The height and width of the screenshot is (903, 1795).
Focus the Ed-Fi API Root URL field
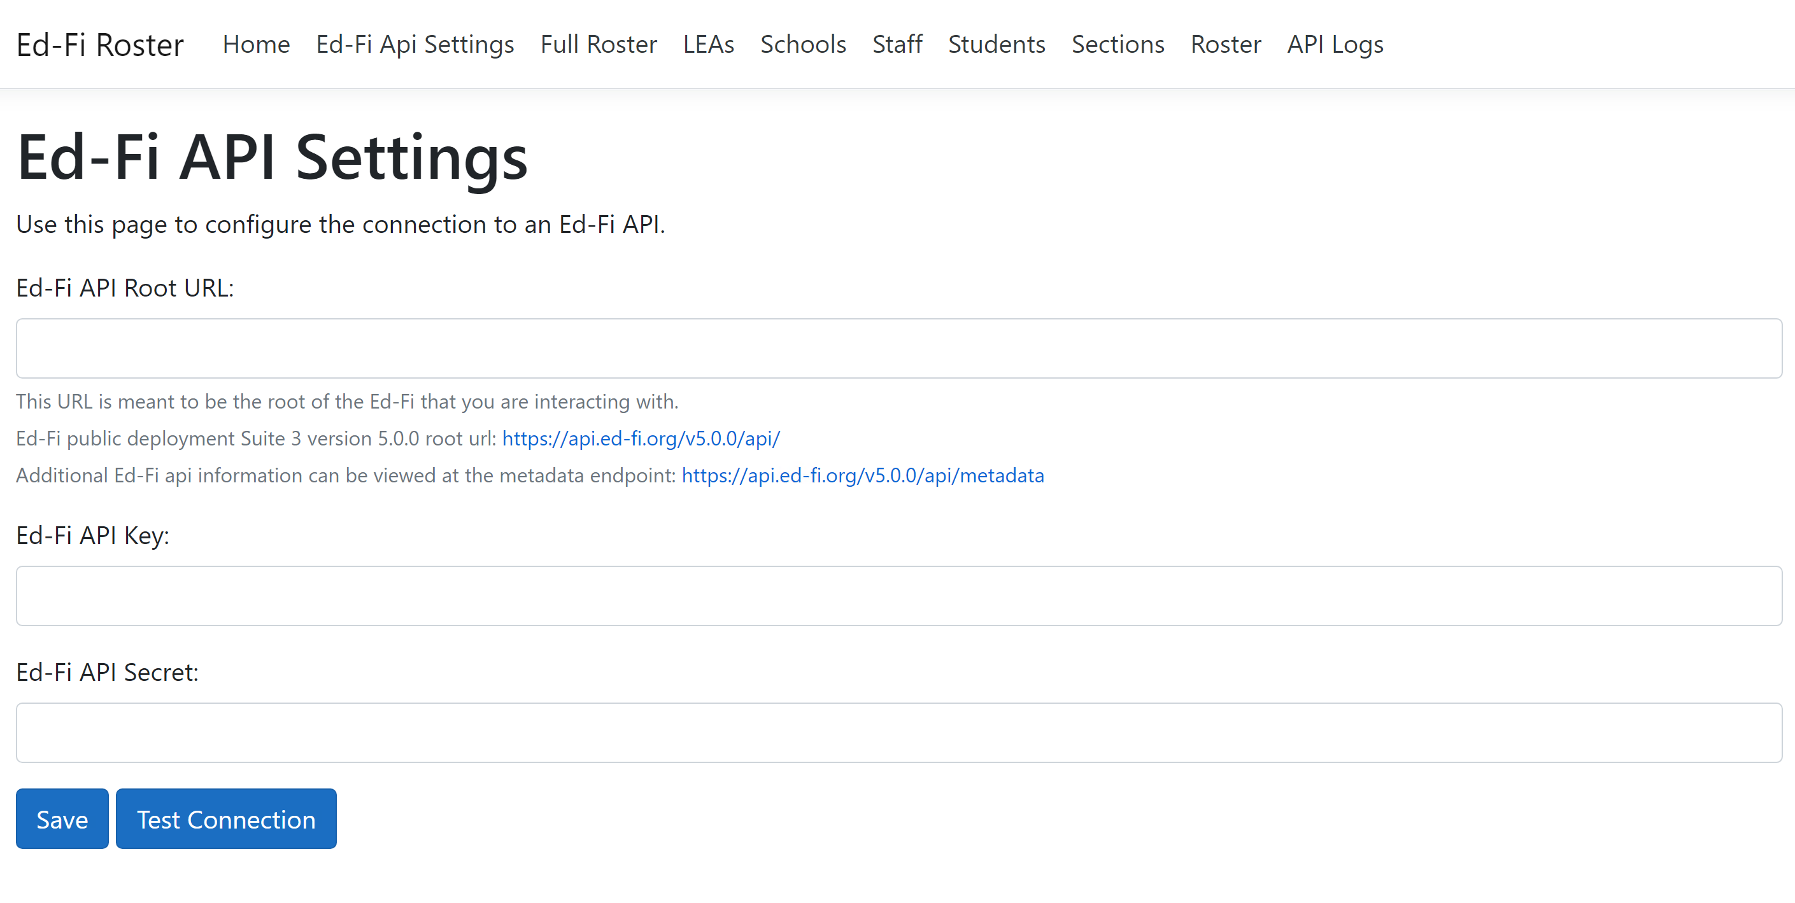click(899, 348)
